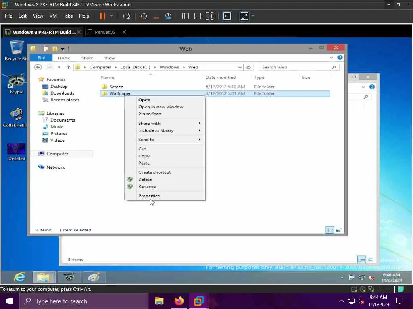Switch to the MenuetOS tab
Screen dimensions: 413x309
point(105,32)
